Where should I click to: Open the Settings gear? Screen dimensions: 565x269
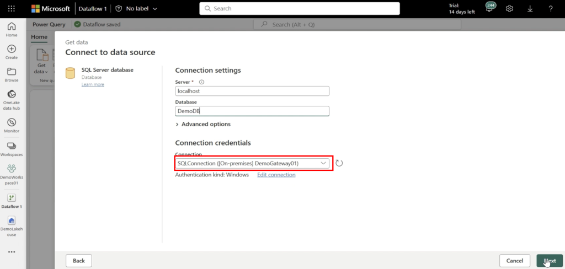[x=509, y=9]
